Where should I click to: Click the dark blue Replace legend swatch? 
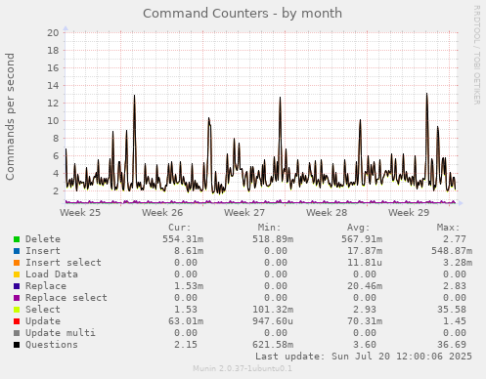click(x=17, y=286)
